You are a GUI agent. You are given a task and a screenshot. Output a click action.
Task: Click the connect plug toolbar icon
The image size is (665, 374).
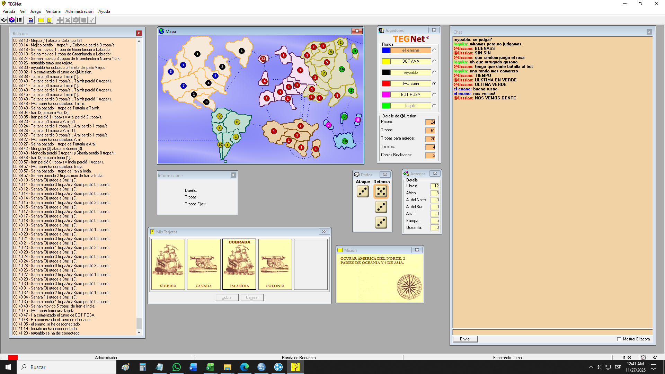coord(4,20)
